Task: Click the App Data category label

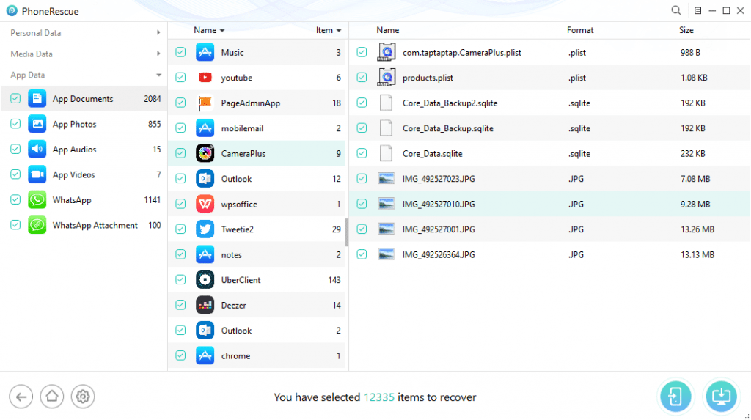Action: click(x=28, y=75)
